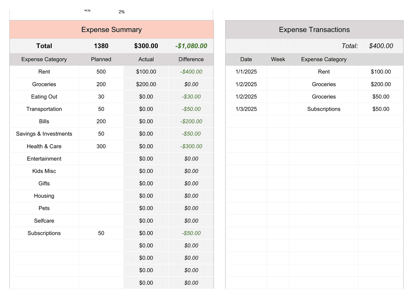
Task: Select the Expense Transactions header cell
Action: click(x=314, y=29)
